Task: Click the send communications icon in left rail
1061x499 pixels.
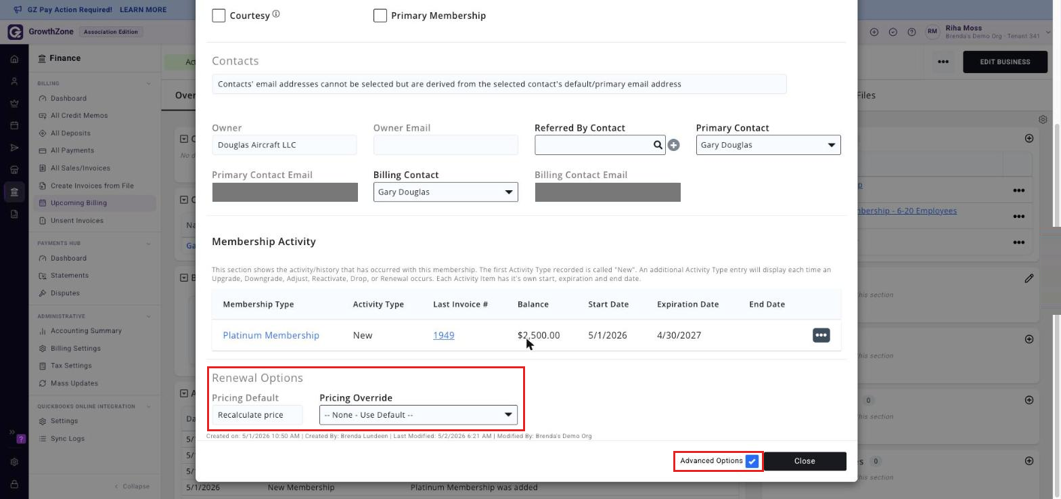Action: pyautogui.click(x=14, y=148)
